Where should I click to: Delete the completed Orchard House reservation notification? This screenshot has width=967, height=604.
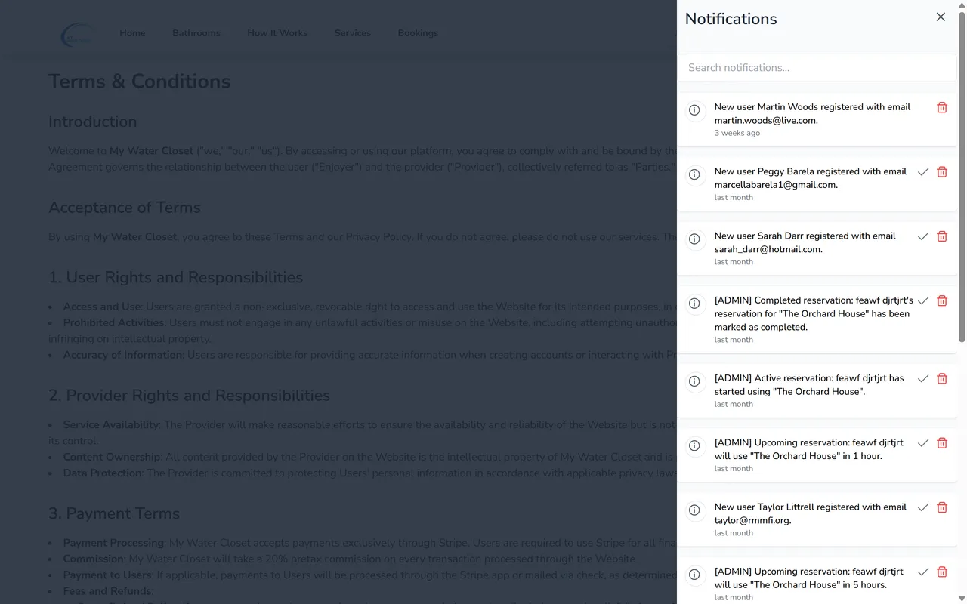tap(941, 300)
